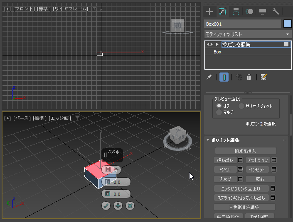This screenshot has width=293, height=222.
Task: Open the Motion panel tab
Action: click(x=249, y=12)
